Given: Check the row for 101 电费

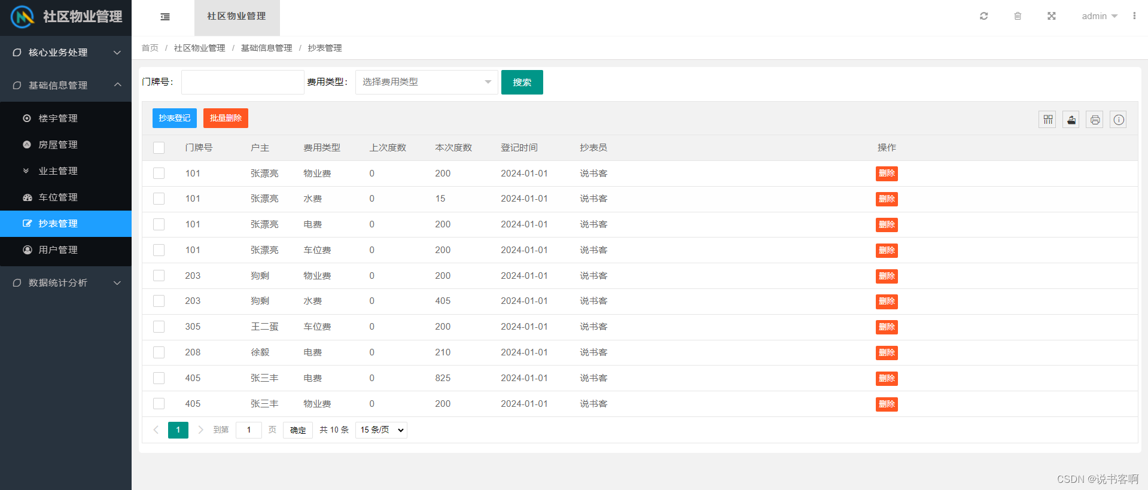Looking at the screenshot, I should click(159, 224).
